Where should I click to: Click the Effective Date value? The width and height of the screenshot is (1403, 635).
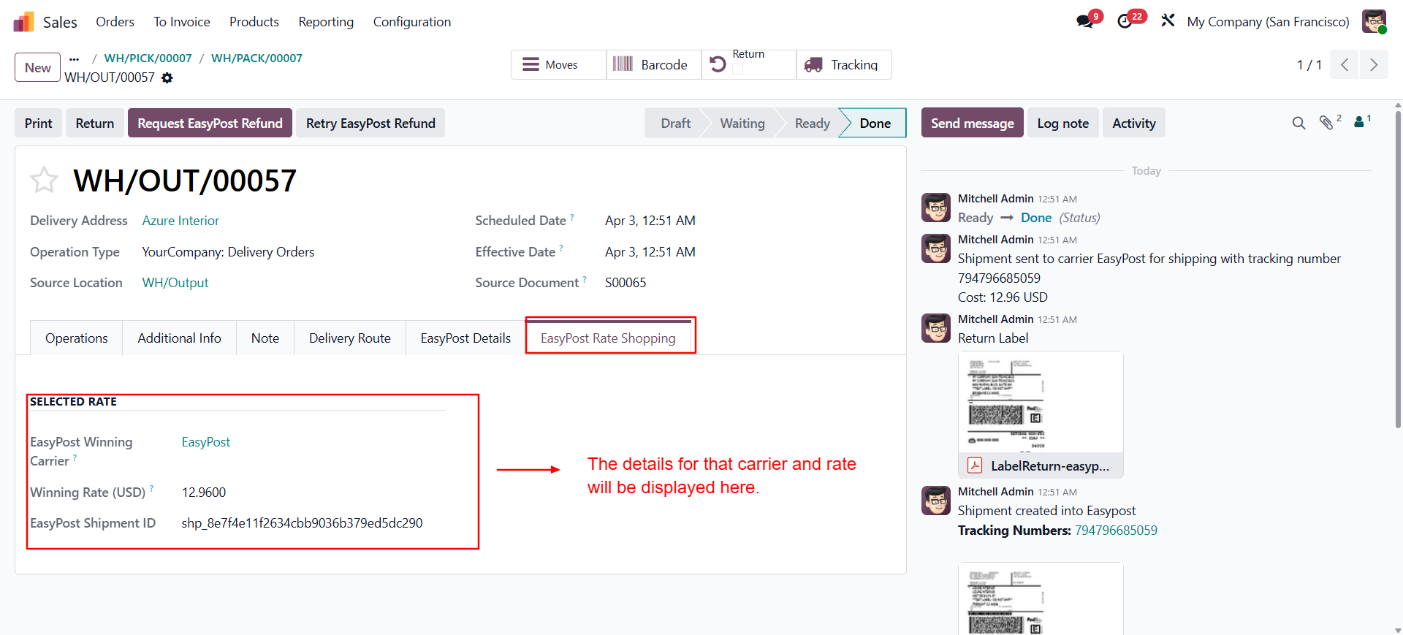[x=650, y=252]
